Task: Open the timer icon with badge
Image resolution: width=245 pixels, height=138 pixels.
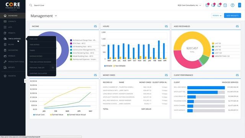Action: [x=207, y=5]
